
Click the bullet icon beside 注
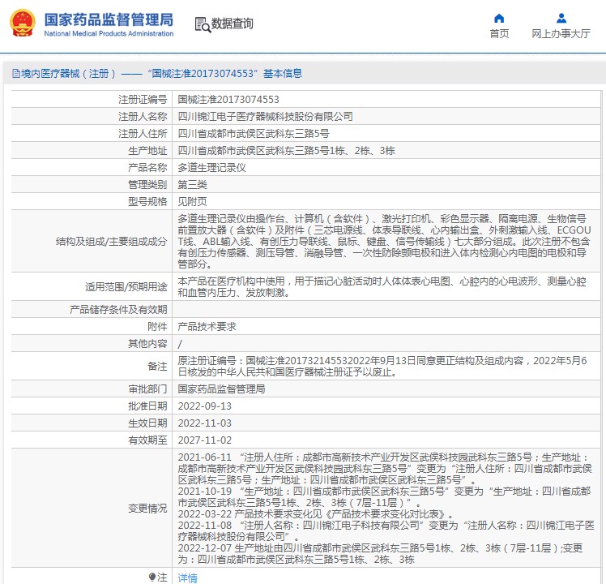coord(151,577)
